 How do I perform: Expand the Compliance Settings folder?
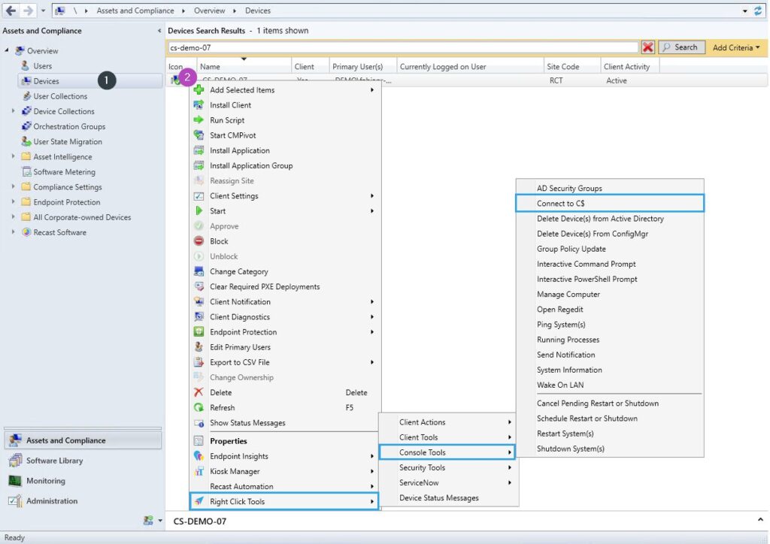(x=13, y=187)
